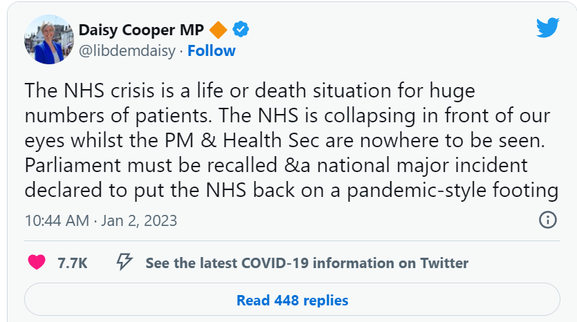Open the latest COVID-19 information link
The image size is (577, 322).
(306, 263)
